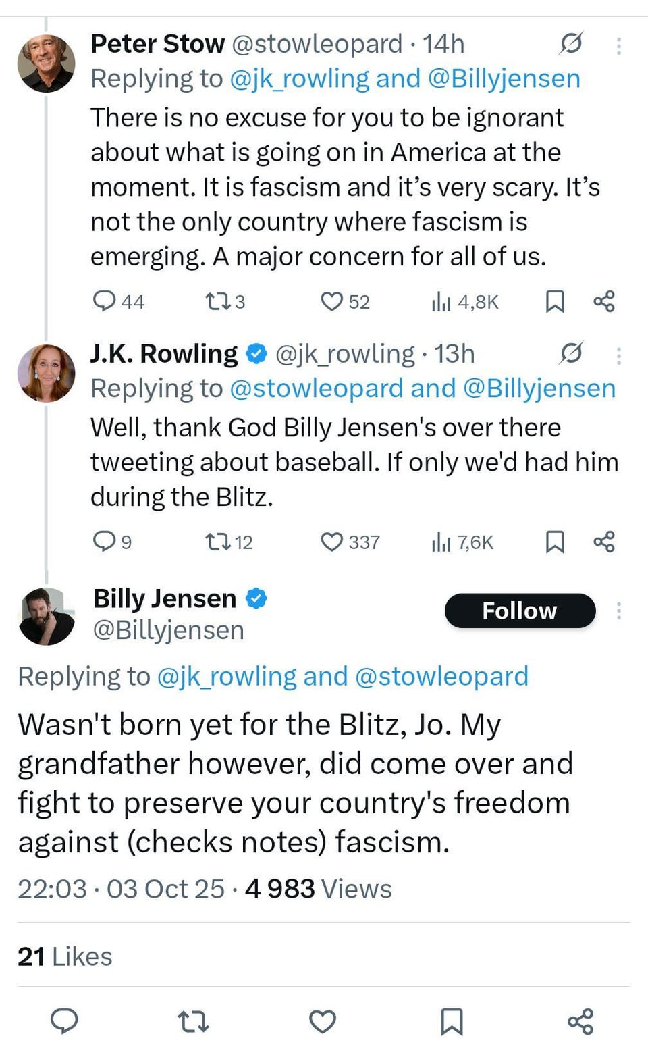Image resolution: width=648 pixels, height=1055 pixels.
Task: Bookmark Peter Stow's tweet
Action: click(x=554, y=301)
